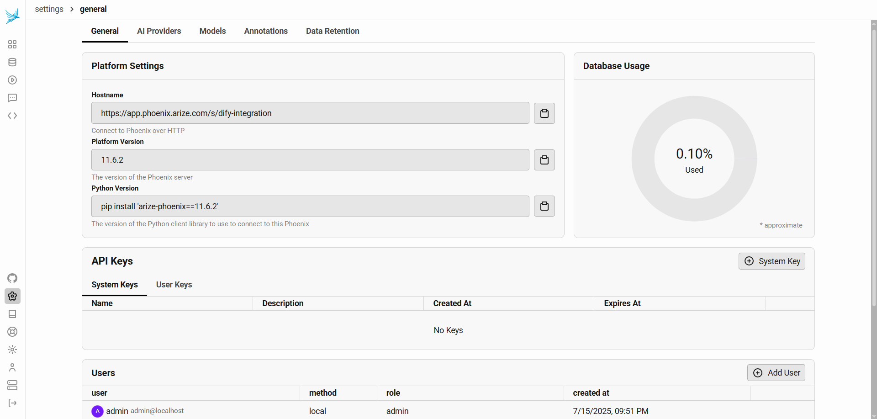Screen dimensions: 877x419
Task: Open the GitHub icon in the sidebar
Action: click(x=12, y=278)
